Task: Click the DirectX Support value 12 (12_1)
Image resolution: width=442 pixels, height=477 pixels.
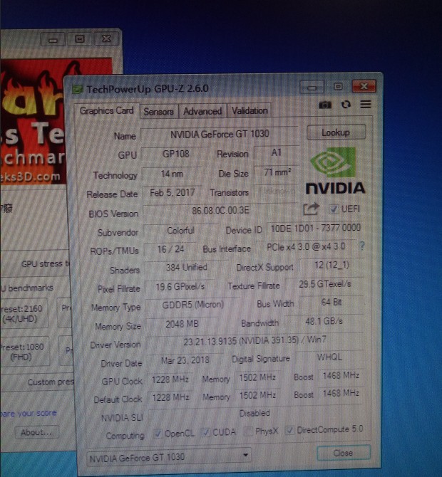Action: click(331, 266)
